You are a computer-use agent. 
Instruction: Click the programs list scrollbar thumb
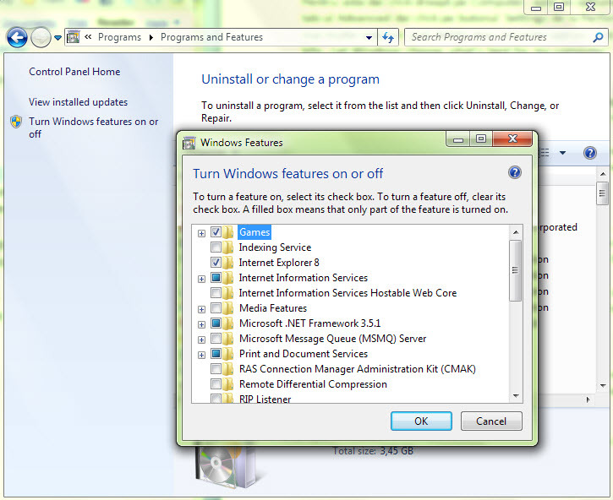tap(603, 193)
